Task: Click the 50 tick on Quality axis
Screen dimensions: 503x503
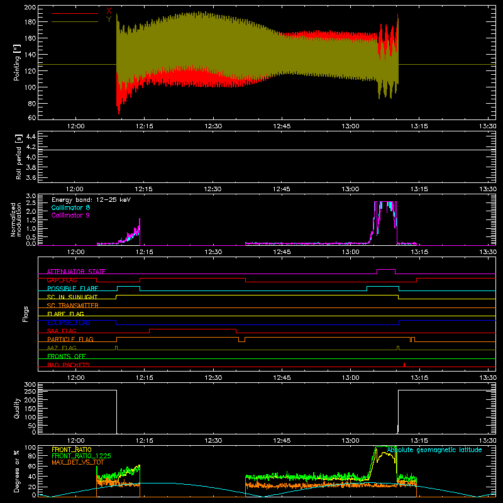Action: [x=32, y=426]
